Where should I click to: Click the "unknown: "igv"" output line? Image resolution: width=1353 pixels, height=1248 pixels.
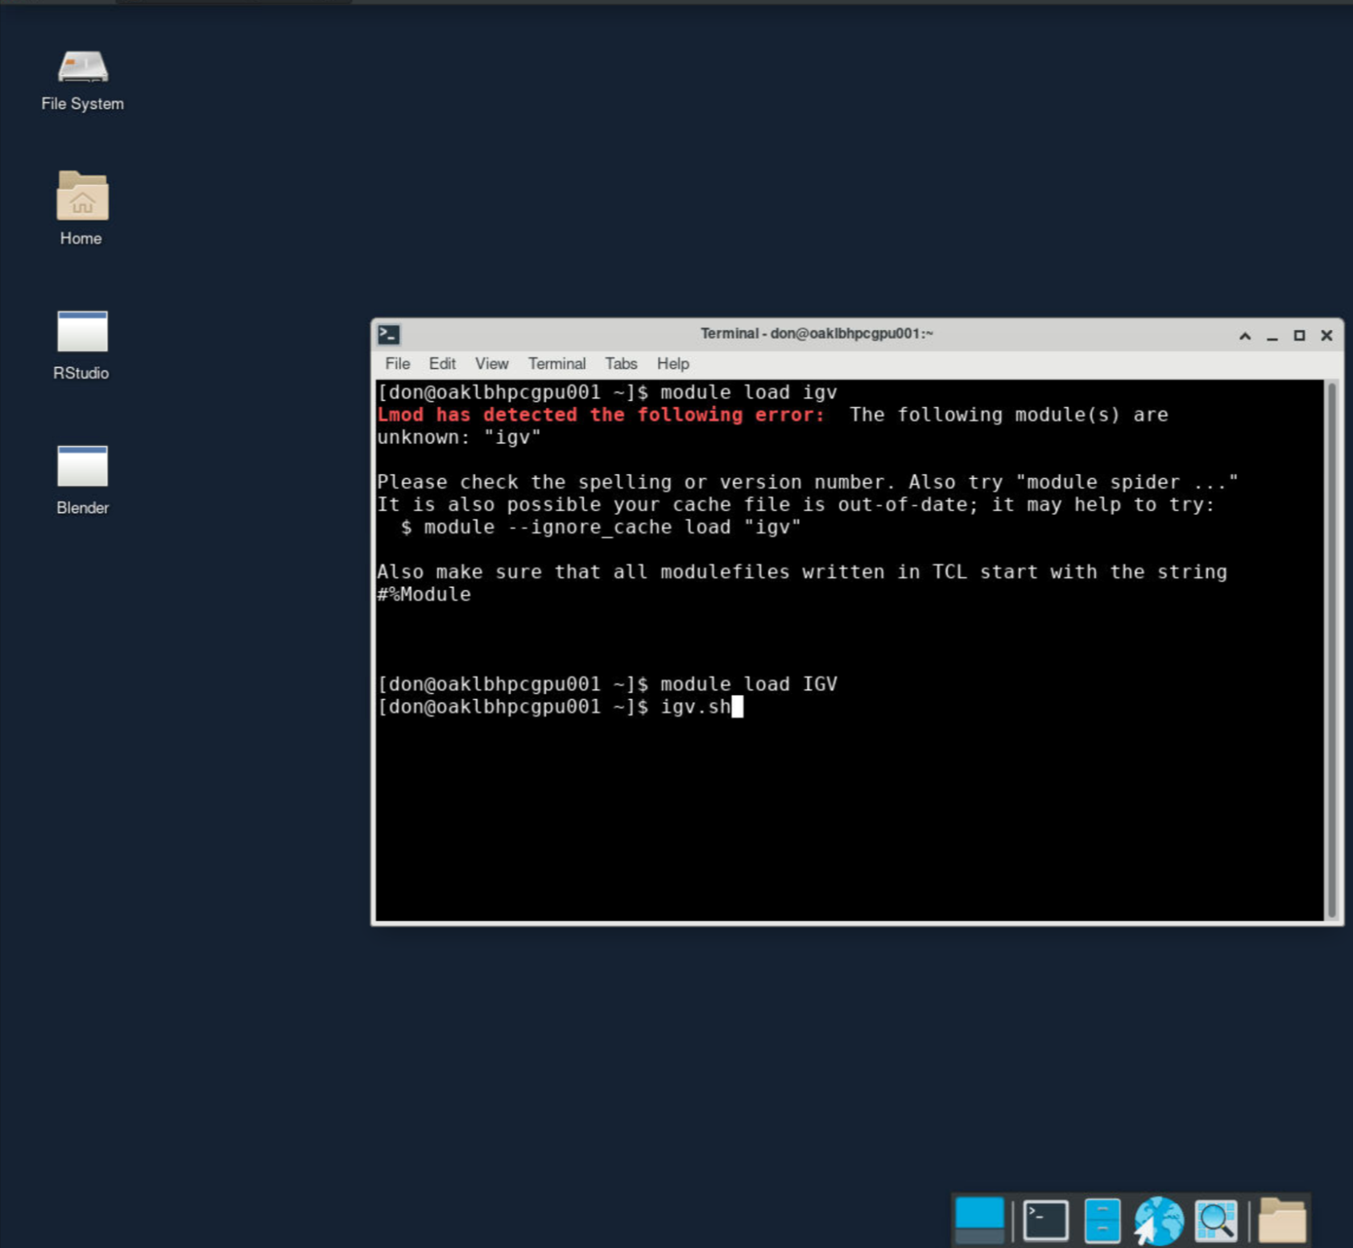[x=459, y=437]
